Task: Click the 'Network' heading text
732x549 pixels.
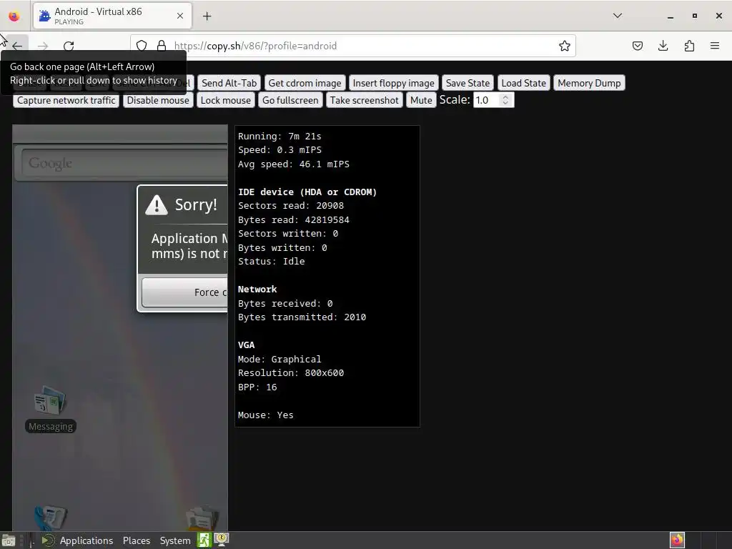Action: [257, 290]
